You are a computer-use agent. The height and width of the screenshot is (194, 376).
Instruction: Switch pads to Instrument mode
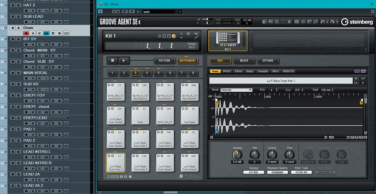click(187, 60)
